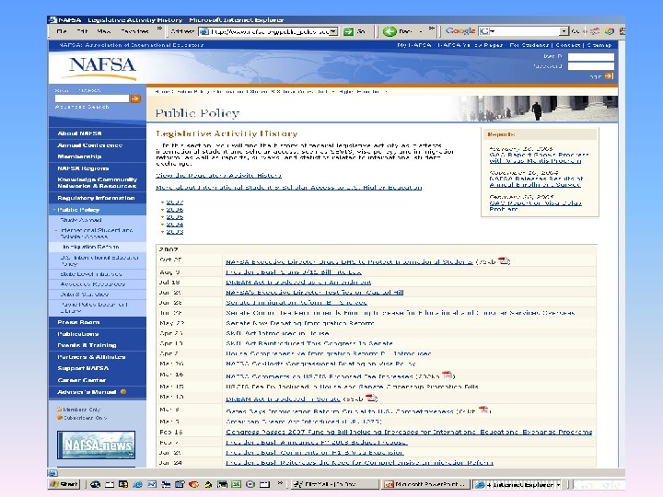
Task: Open Publications in the sidebar
Action: [77, 334]
